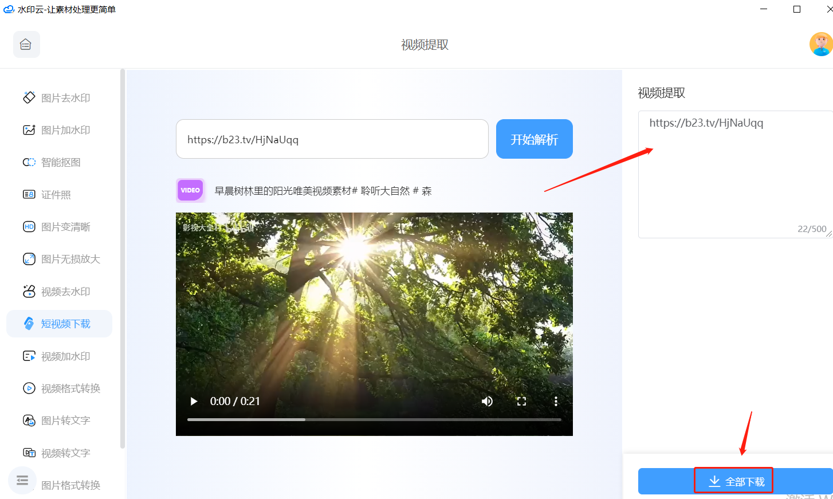Go to 智能抠图 menu item
Image resolution: width=833 pixels, height=499 pixels.
(x=60, y=162)
